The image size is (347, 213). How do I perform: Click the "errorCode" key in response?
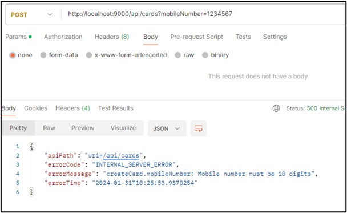point(64,164)
